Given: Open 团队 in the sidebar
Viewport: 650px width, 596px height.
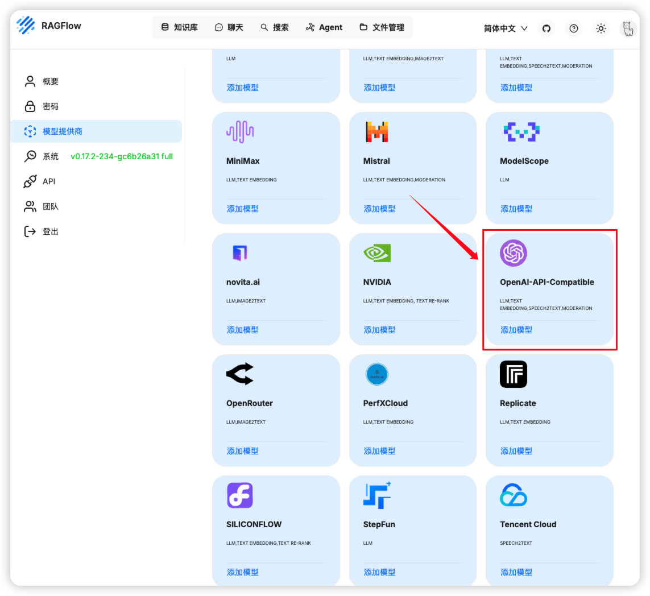Looking at the screenshot, I should (x=96, y=206).
